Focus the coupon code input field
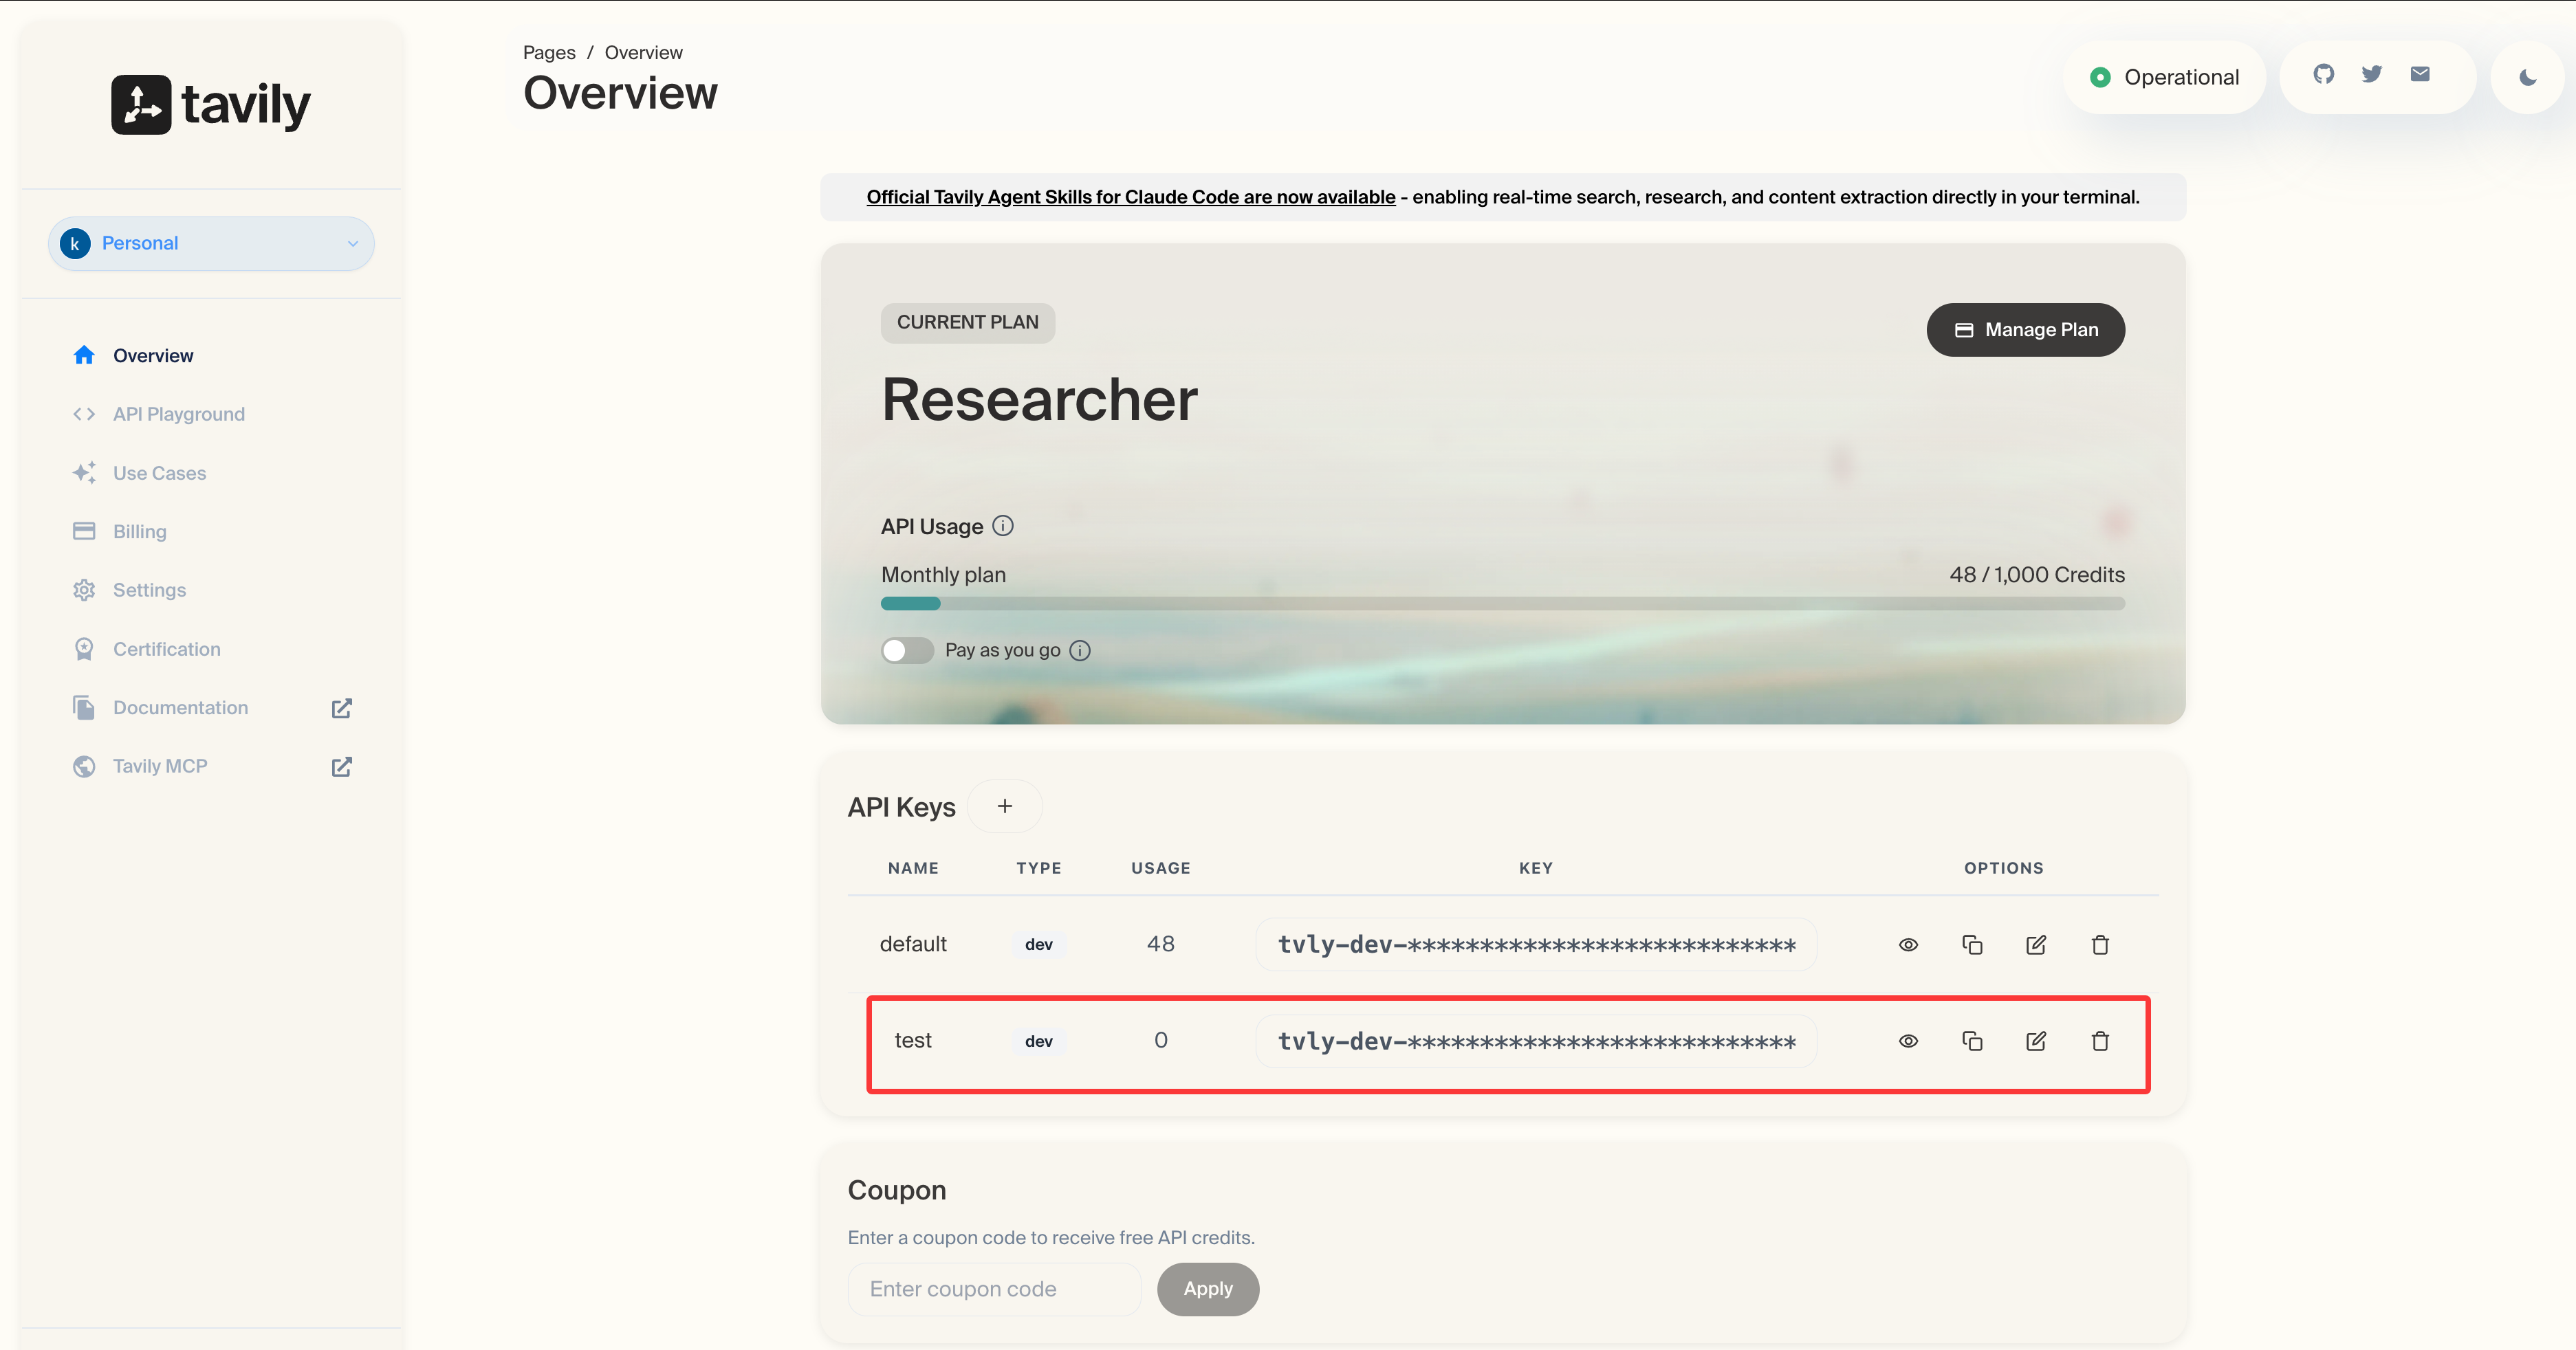Image resolution: width=2576 pixels, height=1350 pixels. (994, 1289)
